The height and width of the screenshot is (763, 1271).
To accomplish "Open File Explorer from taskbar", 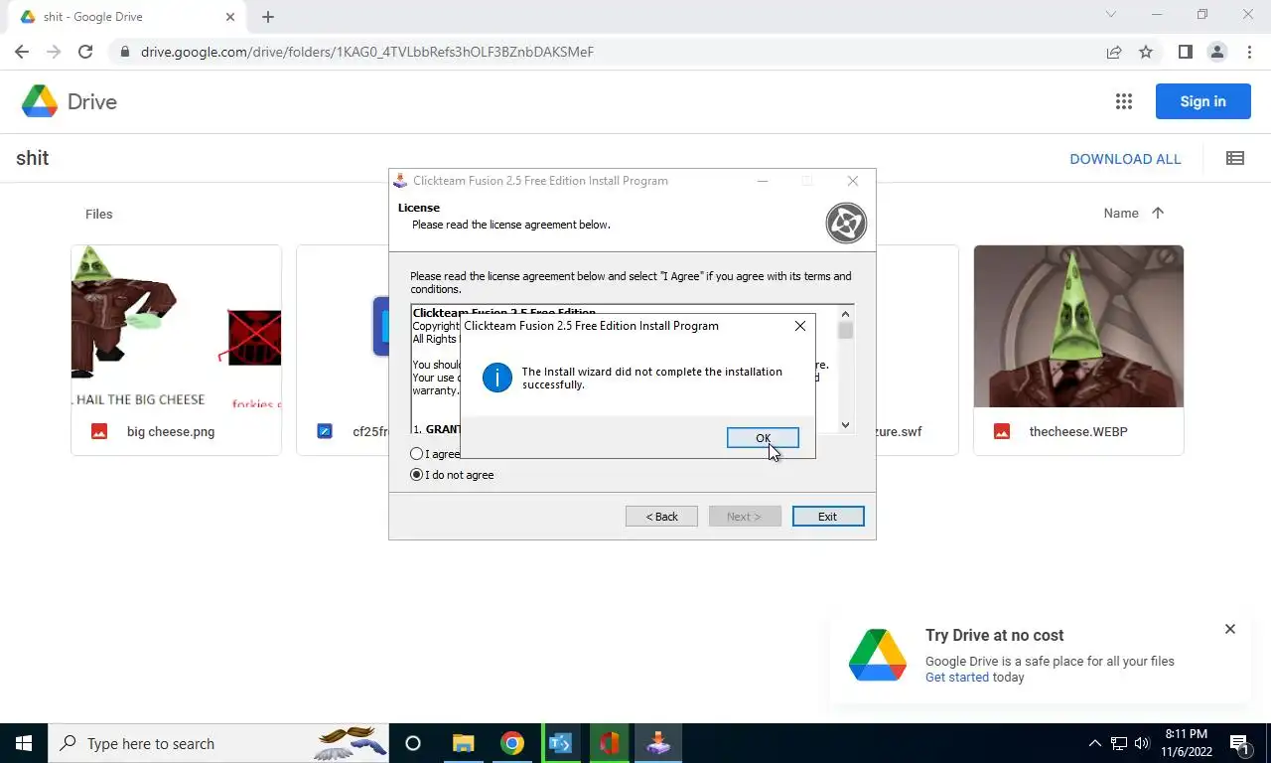I will (464, 743).
